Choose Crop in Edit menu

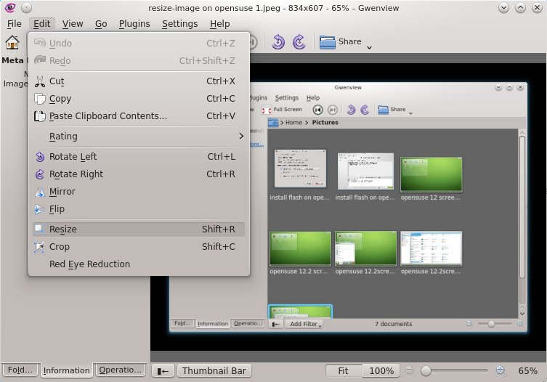(139, 247)
